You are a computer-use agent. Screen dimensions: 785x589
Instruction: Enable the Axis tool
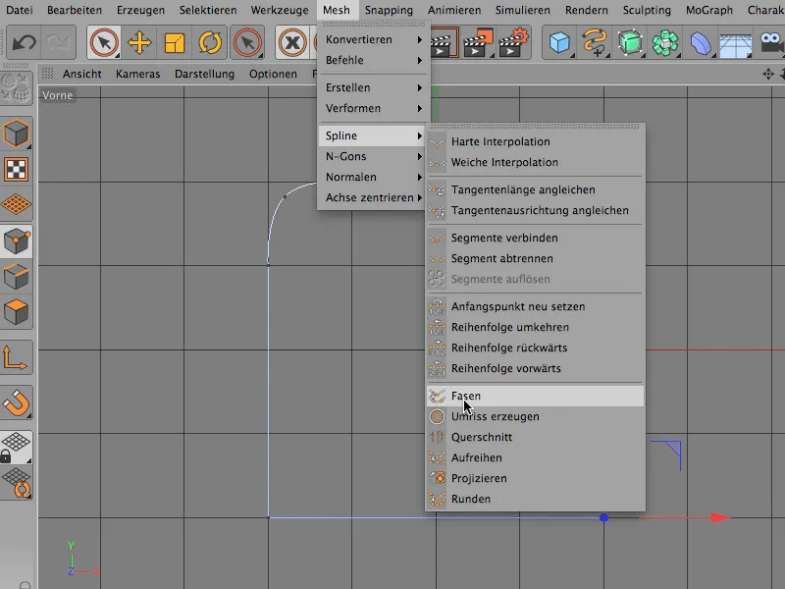pos(17,357)
